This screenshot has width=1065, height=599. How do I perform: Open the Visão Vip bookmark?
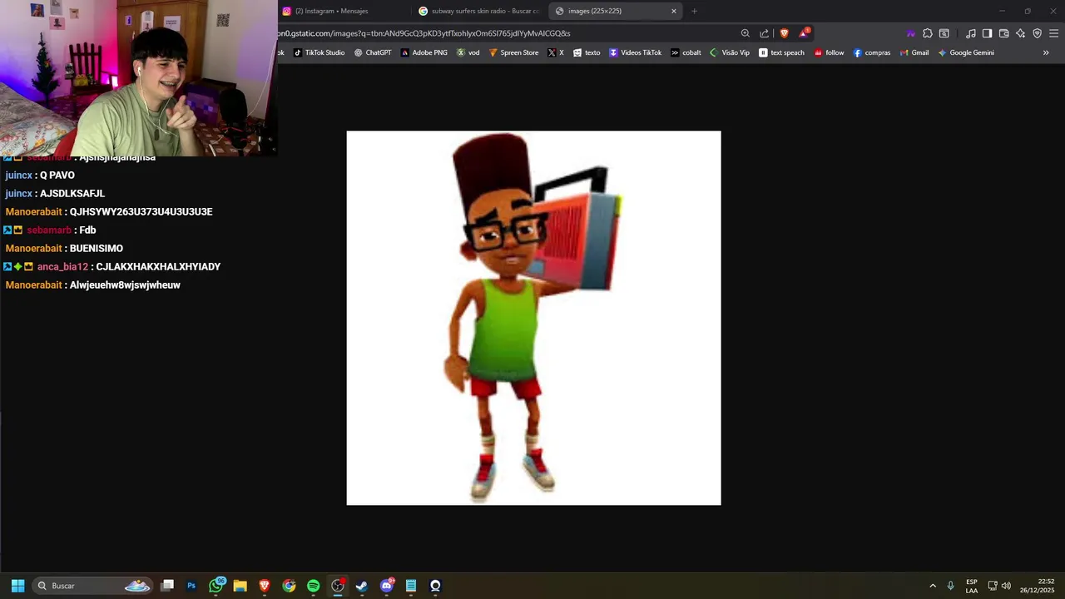point(729,52)
